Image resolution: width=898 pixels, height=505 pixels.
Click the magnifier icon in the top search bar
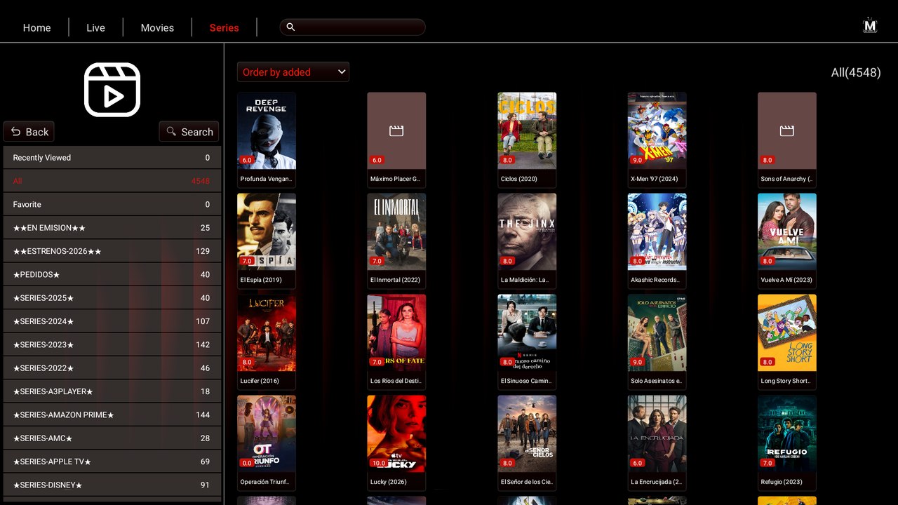[290, 27]
